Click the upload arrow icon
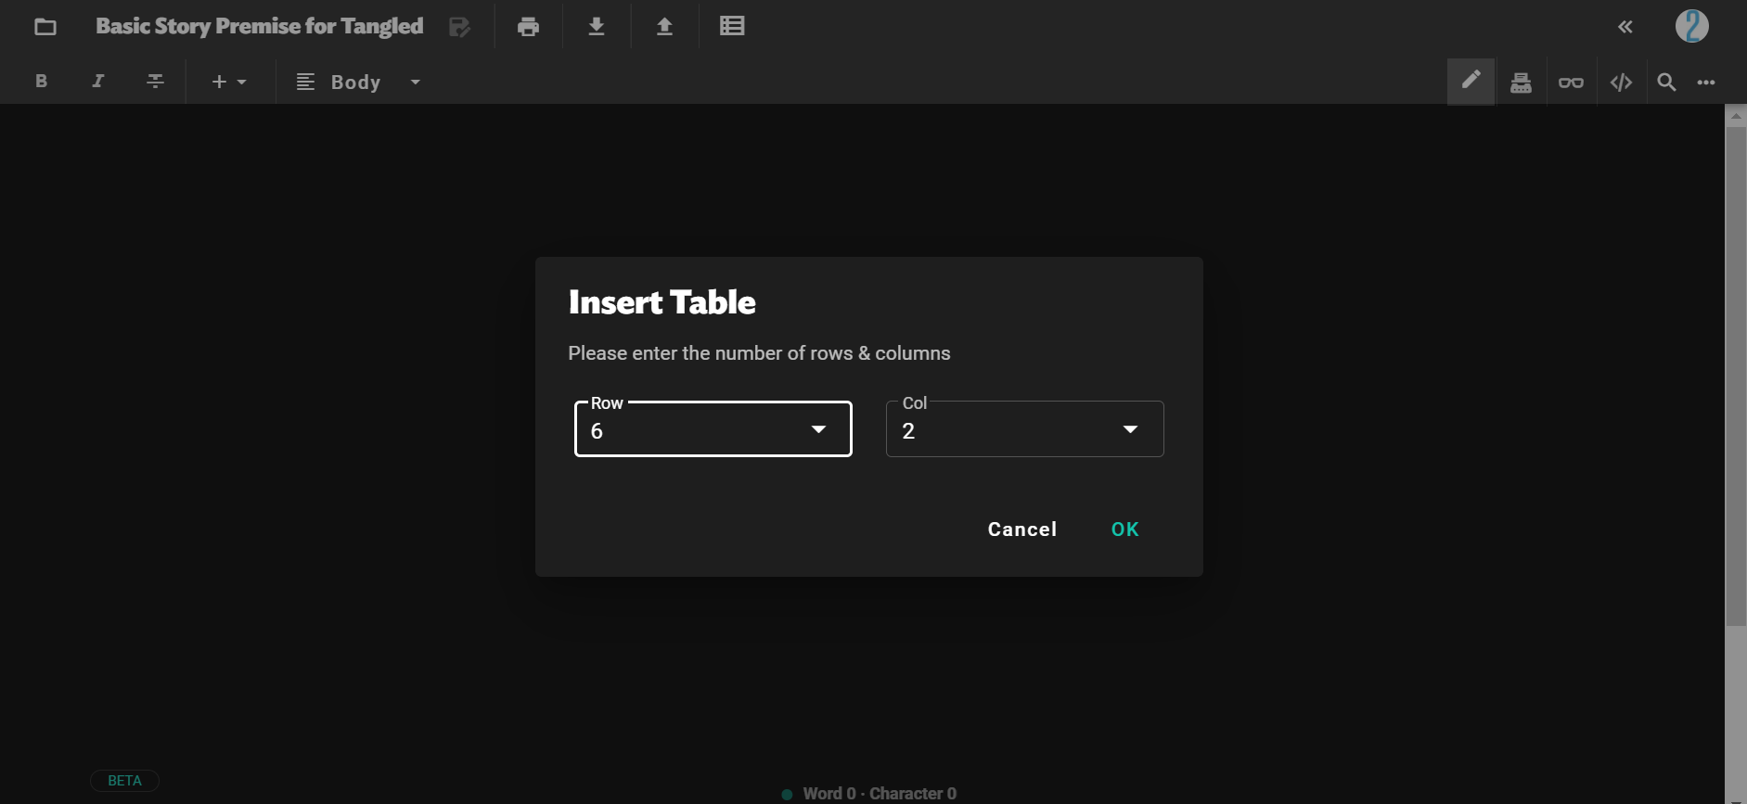The width and height of the screenshot is (1747, 804). click(x=664, y=27)
